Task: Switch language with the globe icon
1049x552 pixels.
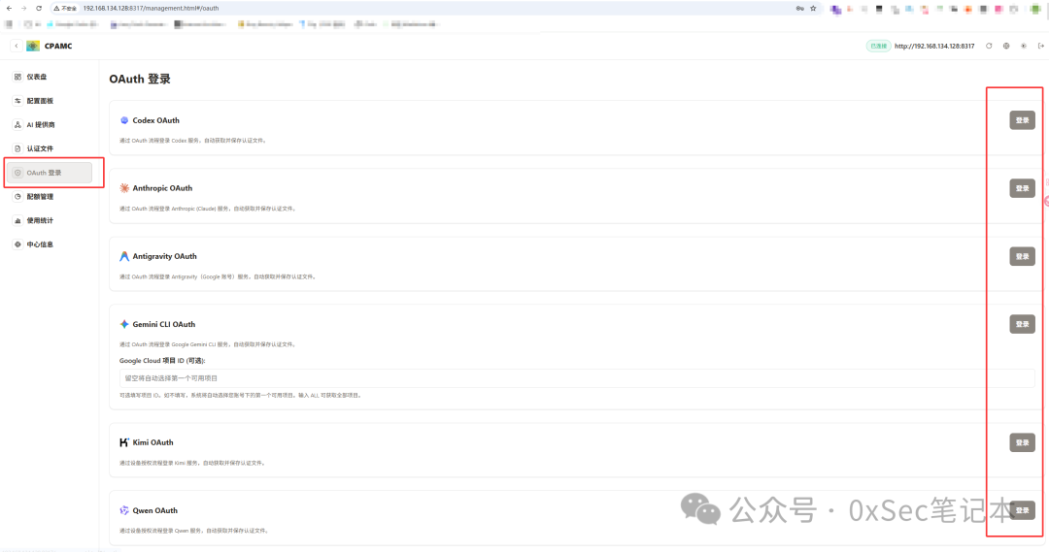Action: click(1006, 47)
